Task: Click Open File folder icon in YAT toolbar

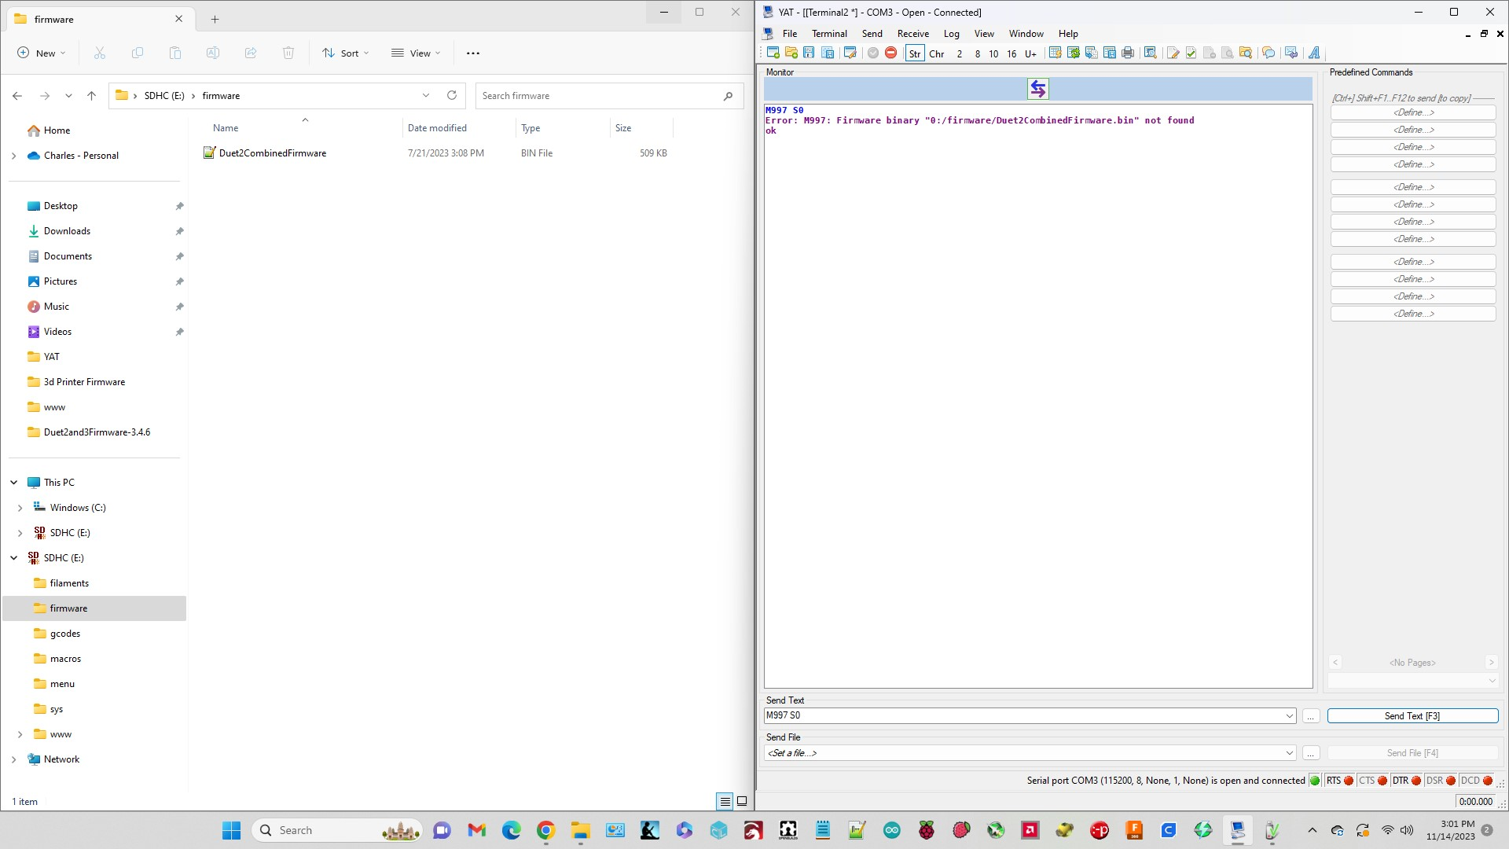Action: (791, 53)
